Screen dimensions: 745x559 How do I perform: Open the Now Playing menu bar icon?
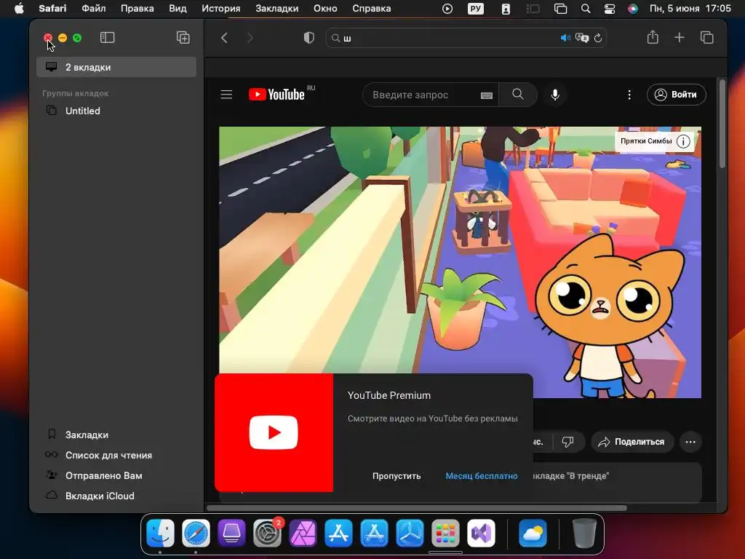click(447, 9)
